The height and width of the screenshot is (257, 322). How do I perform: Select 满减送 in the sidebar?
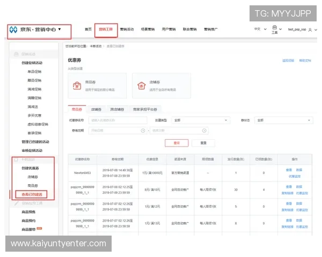pos(33,107)
